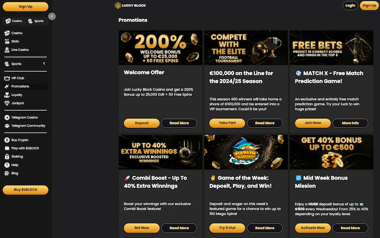Click the Telegram Casino icon
Viewport: 380px width, 238px height.
coord(7,117)
